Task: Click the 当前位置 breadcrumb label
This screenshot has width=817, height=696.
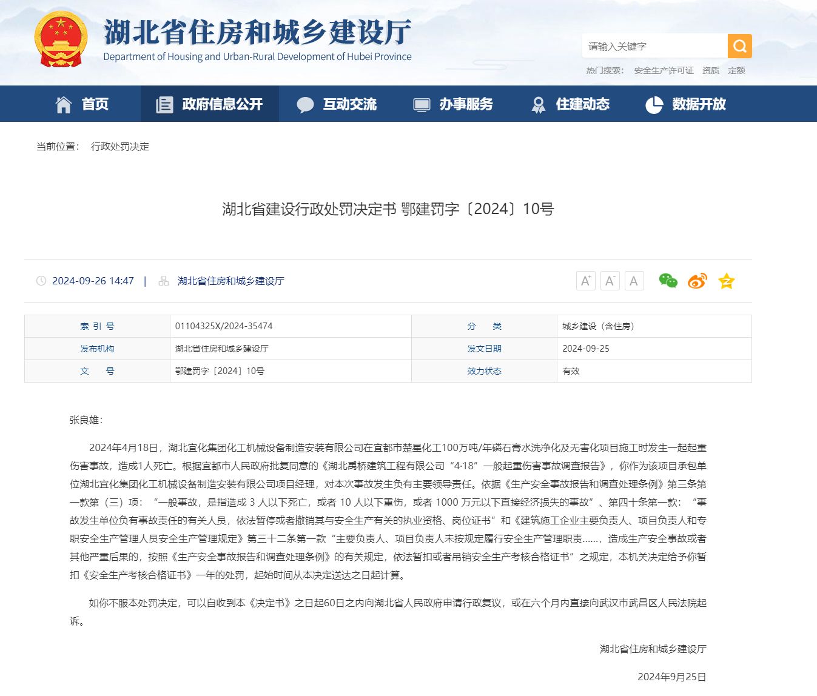Action: point(56,147)
